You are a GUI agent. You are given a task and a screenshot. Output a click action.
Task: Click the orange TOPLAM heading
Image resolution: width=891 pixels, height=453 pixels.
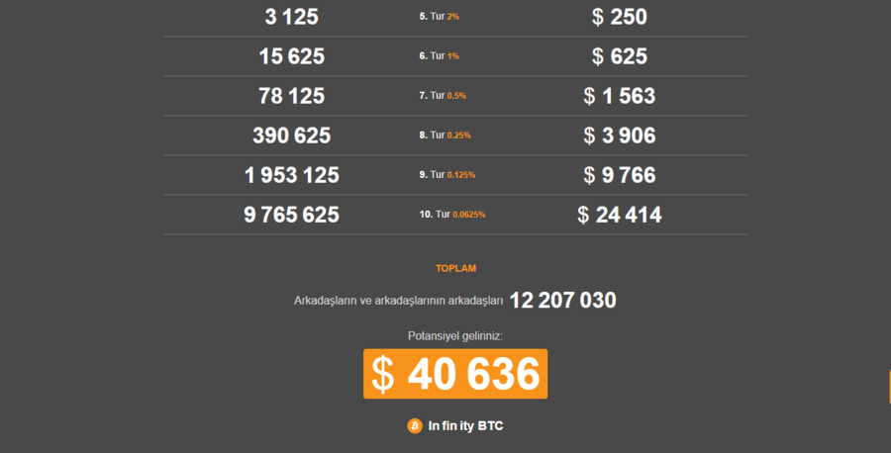tap(455, 268)
